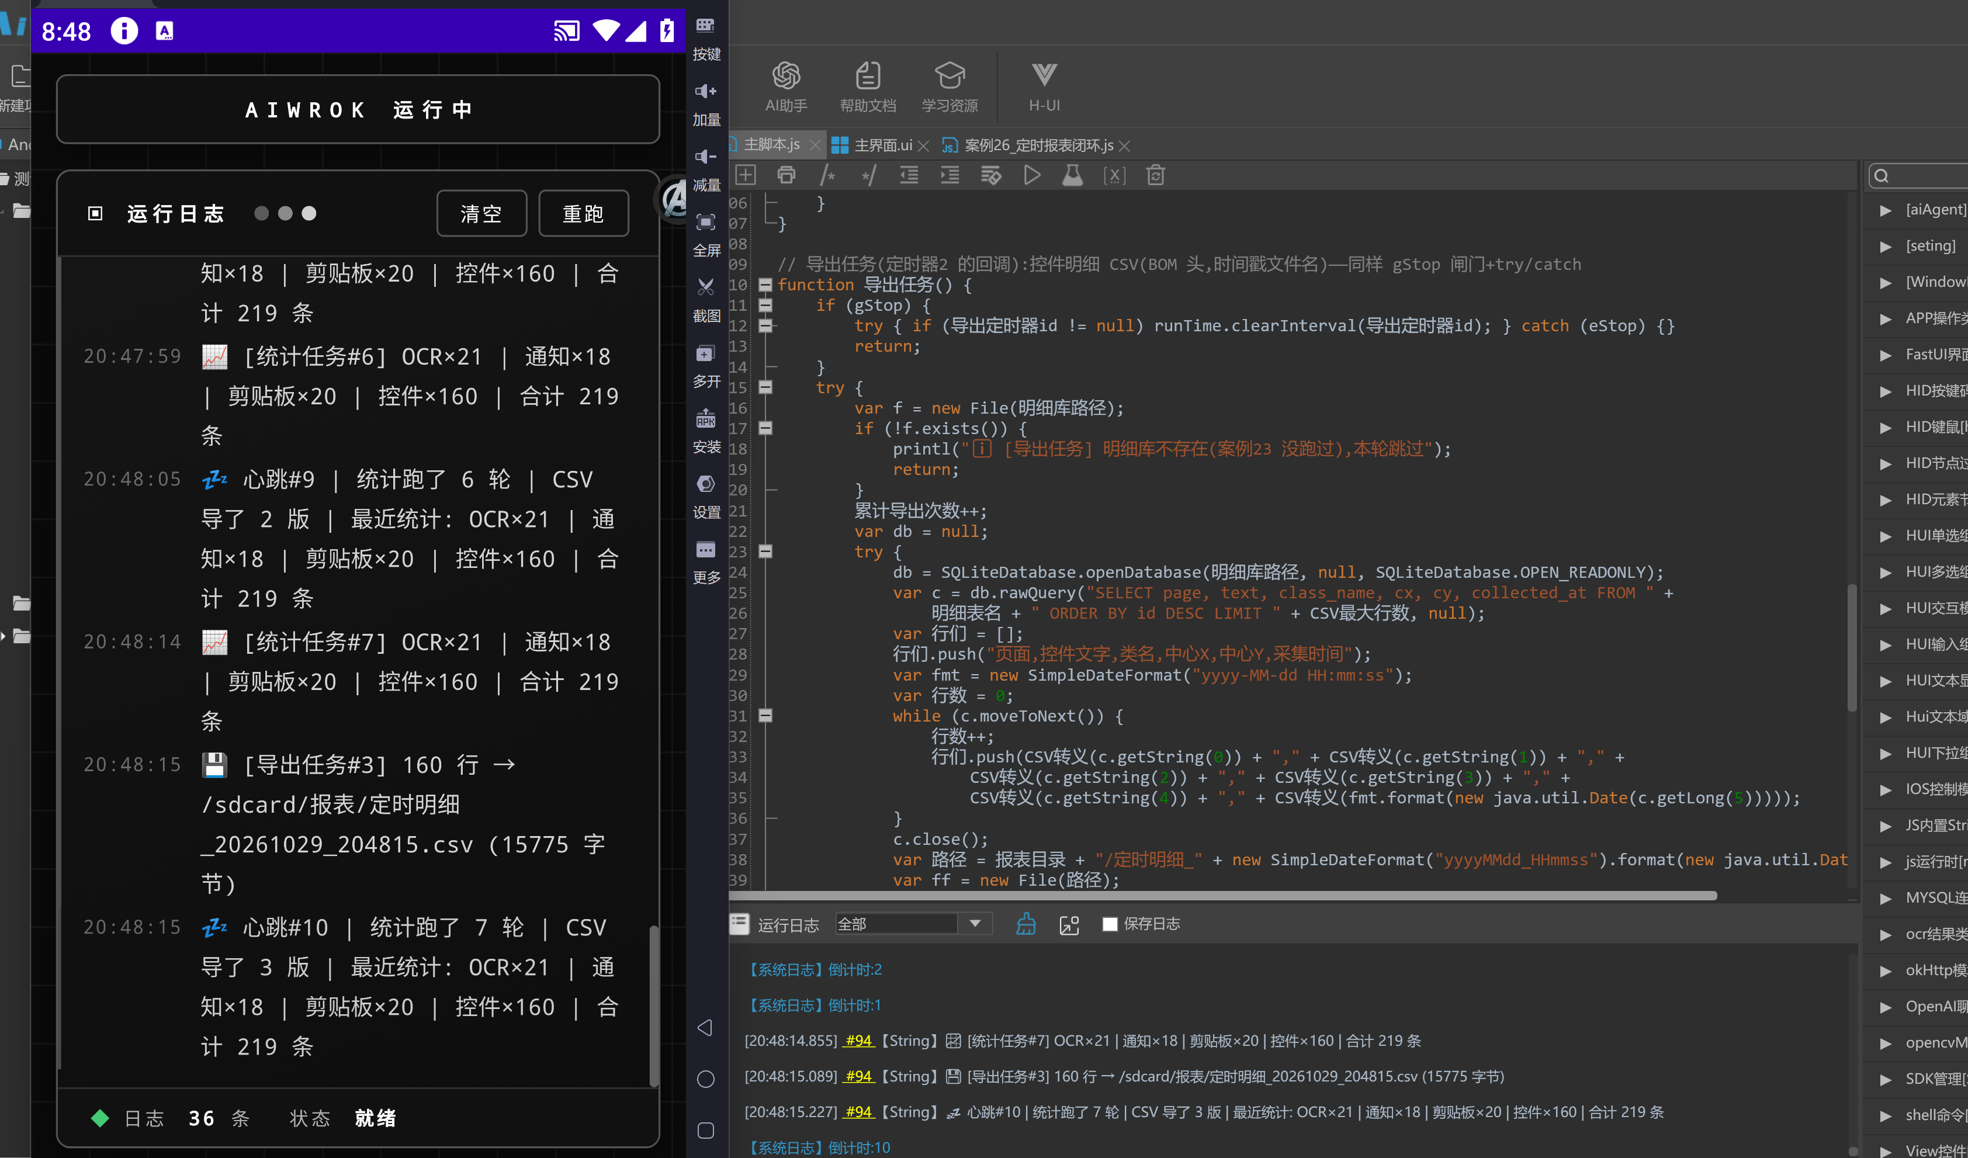Toggle the 保存日志 checkbox
Screen dimensions: 1968x1158
click(x=1109, y=924)
